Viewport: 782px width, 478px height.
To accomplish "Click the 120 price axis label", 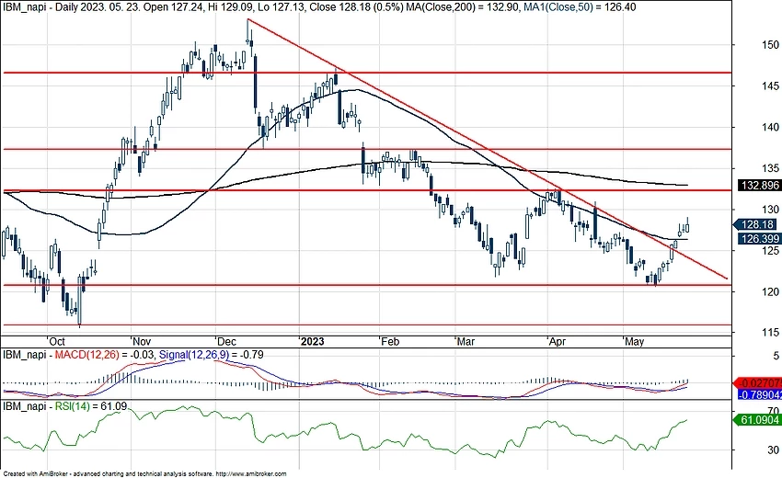I will [x=770, y=291].
